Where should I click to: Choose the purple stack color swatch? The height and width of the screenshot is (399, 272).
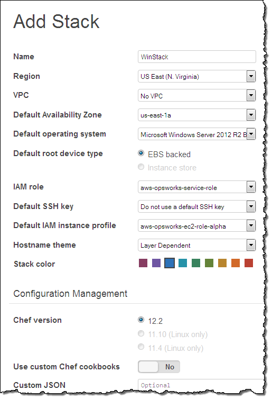click(x=156, y=263)
